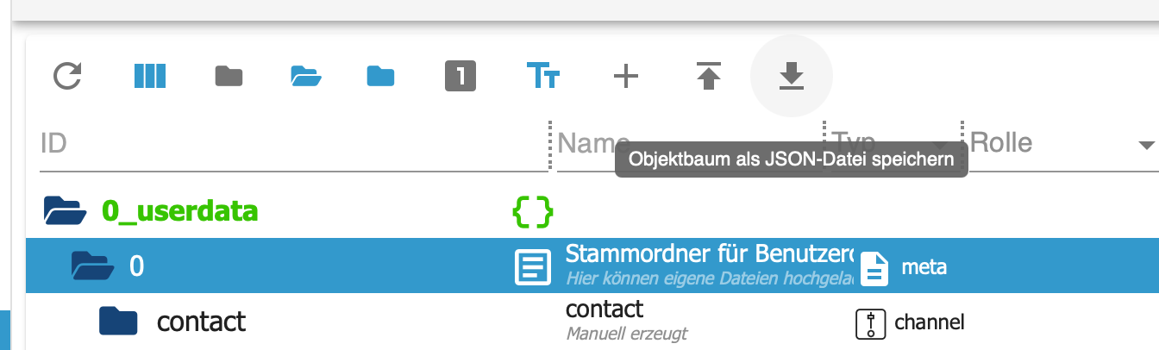
Task: Click the plus icon to add object
Action: pos(625,77)
